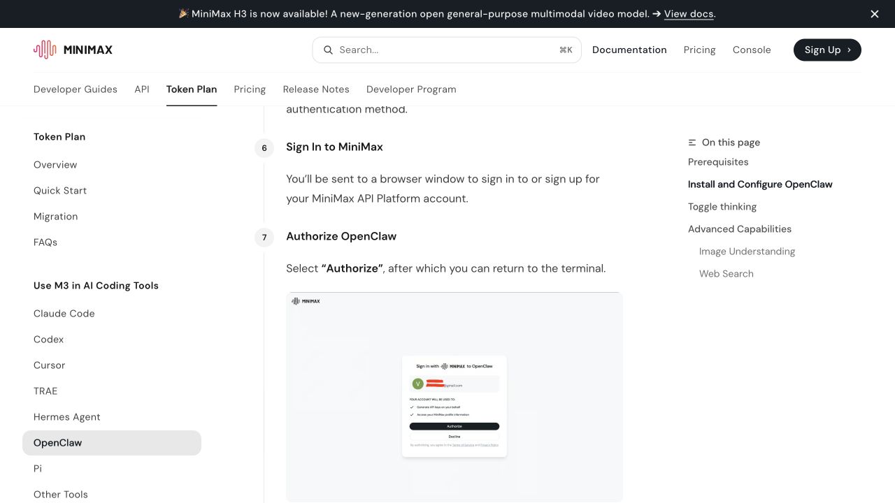Jump to Image Understanding section
The height and width of the screenshot is (503, 895).
point(747,251)
